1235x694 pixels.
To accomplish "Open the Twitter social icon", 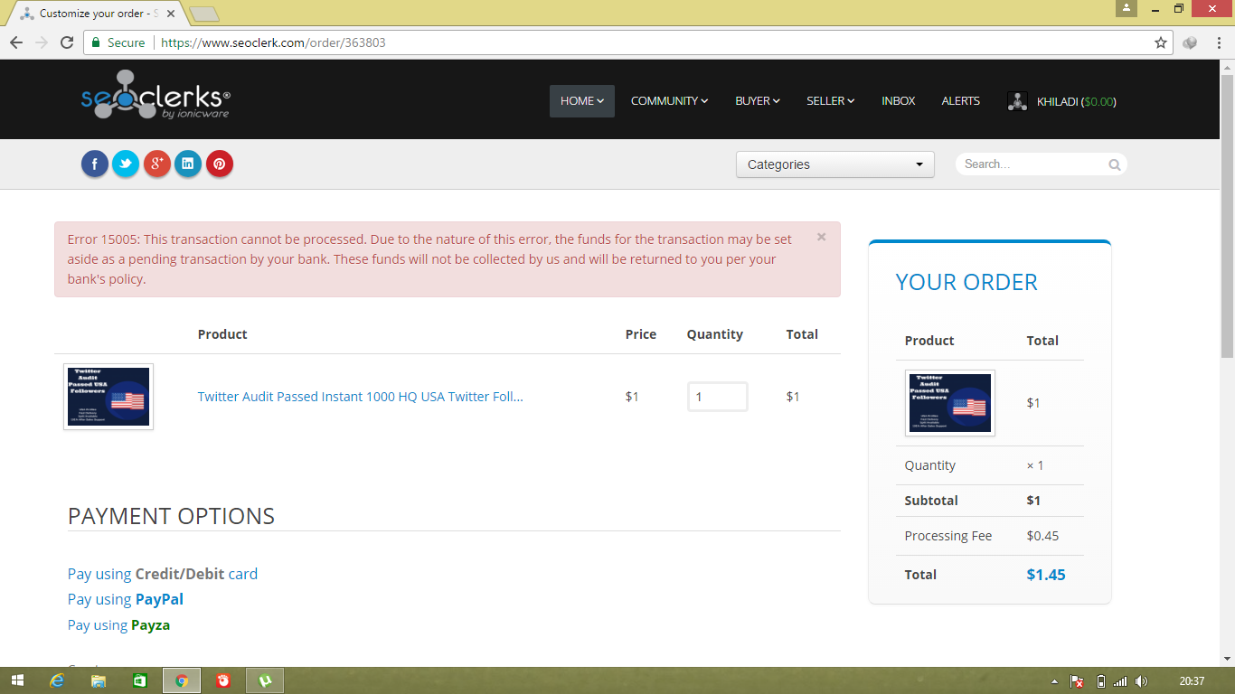I will point(126,164).
